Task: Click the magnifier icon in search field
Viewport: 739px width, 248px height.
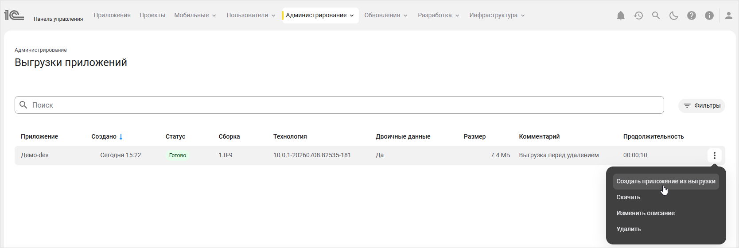Action: [x=23, y=105]
